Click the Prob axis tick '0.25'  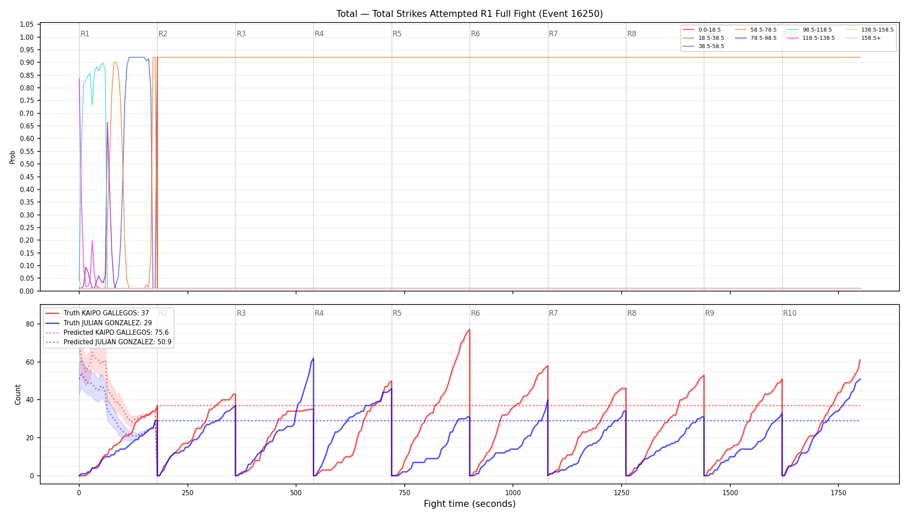pyautogui.click(x=27, y=227)
